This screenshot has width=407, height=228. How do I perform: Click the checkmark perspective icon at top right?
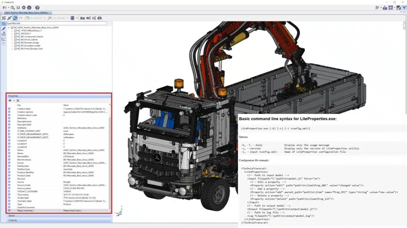pos(399,8)
